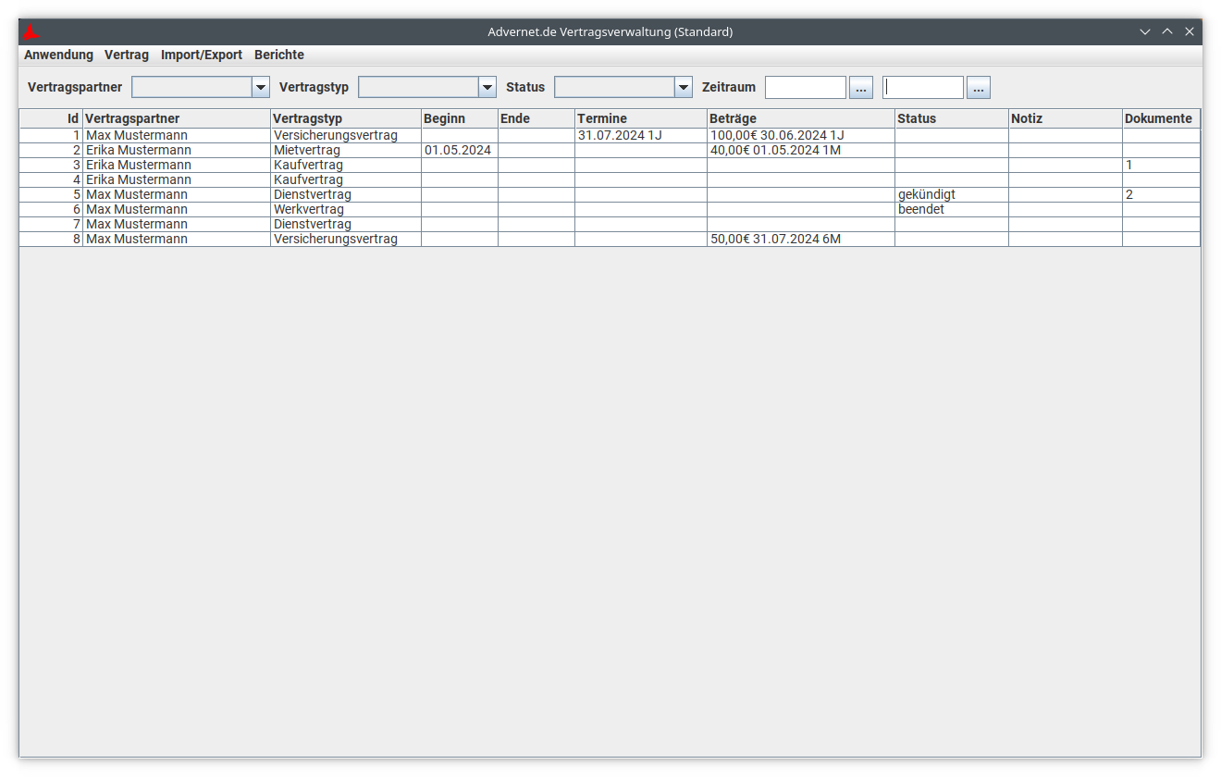This screenshot has width=1221, height=777.
Task: Click the Beginn date 01.05.2024
Action: pyautogui.click(x=460, y=150)
